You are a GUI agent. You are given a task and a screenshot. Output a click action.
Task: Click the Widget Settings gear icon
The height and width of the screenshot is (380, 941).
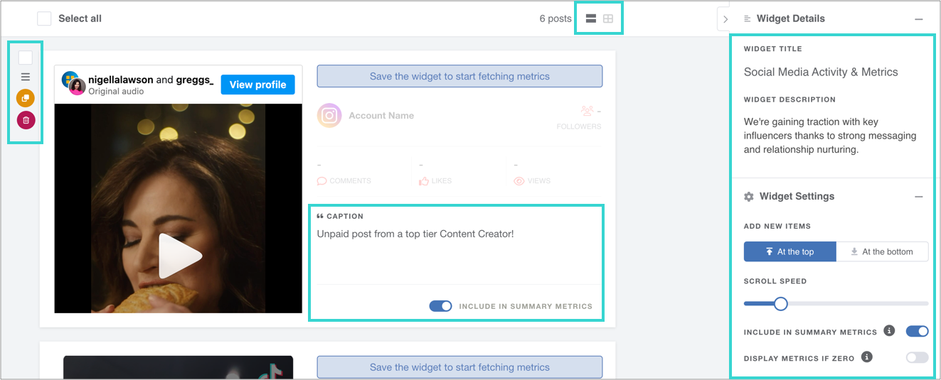click(748, 197)
